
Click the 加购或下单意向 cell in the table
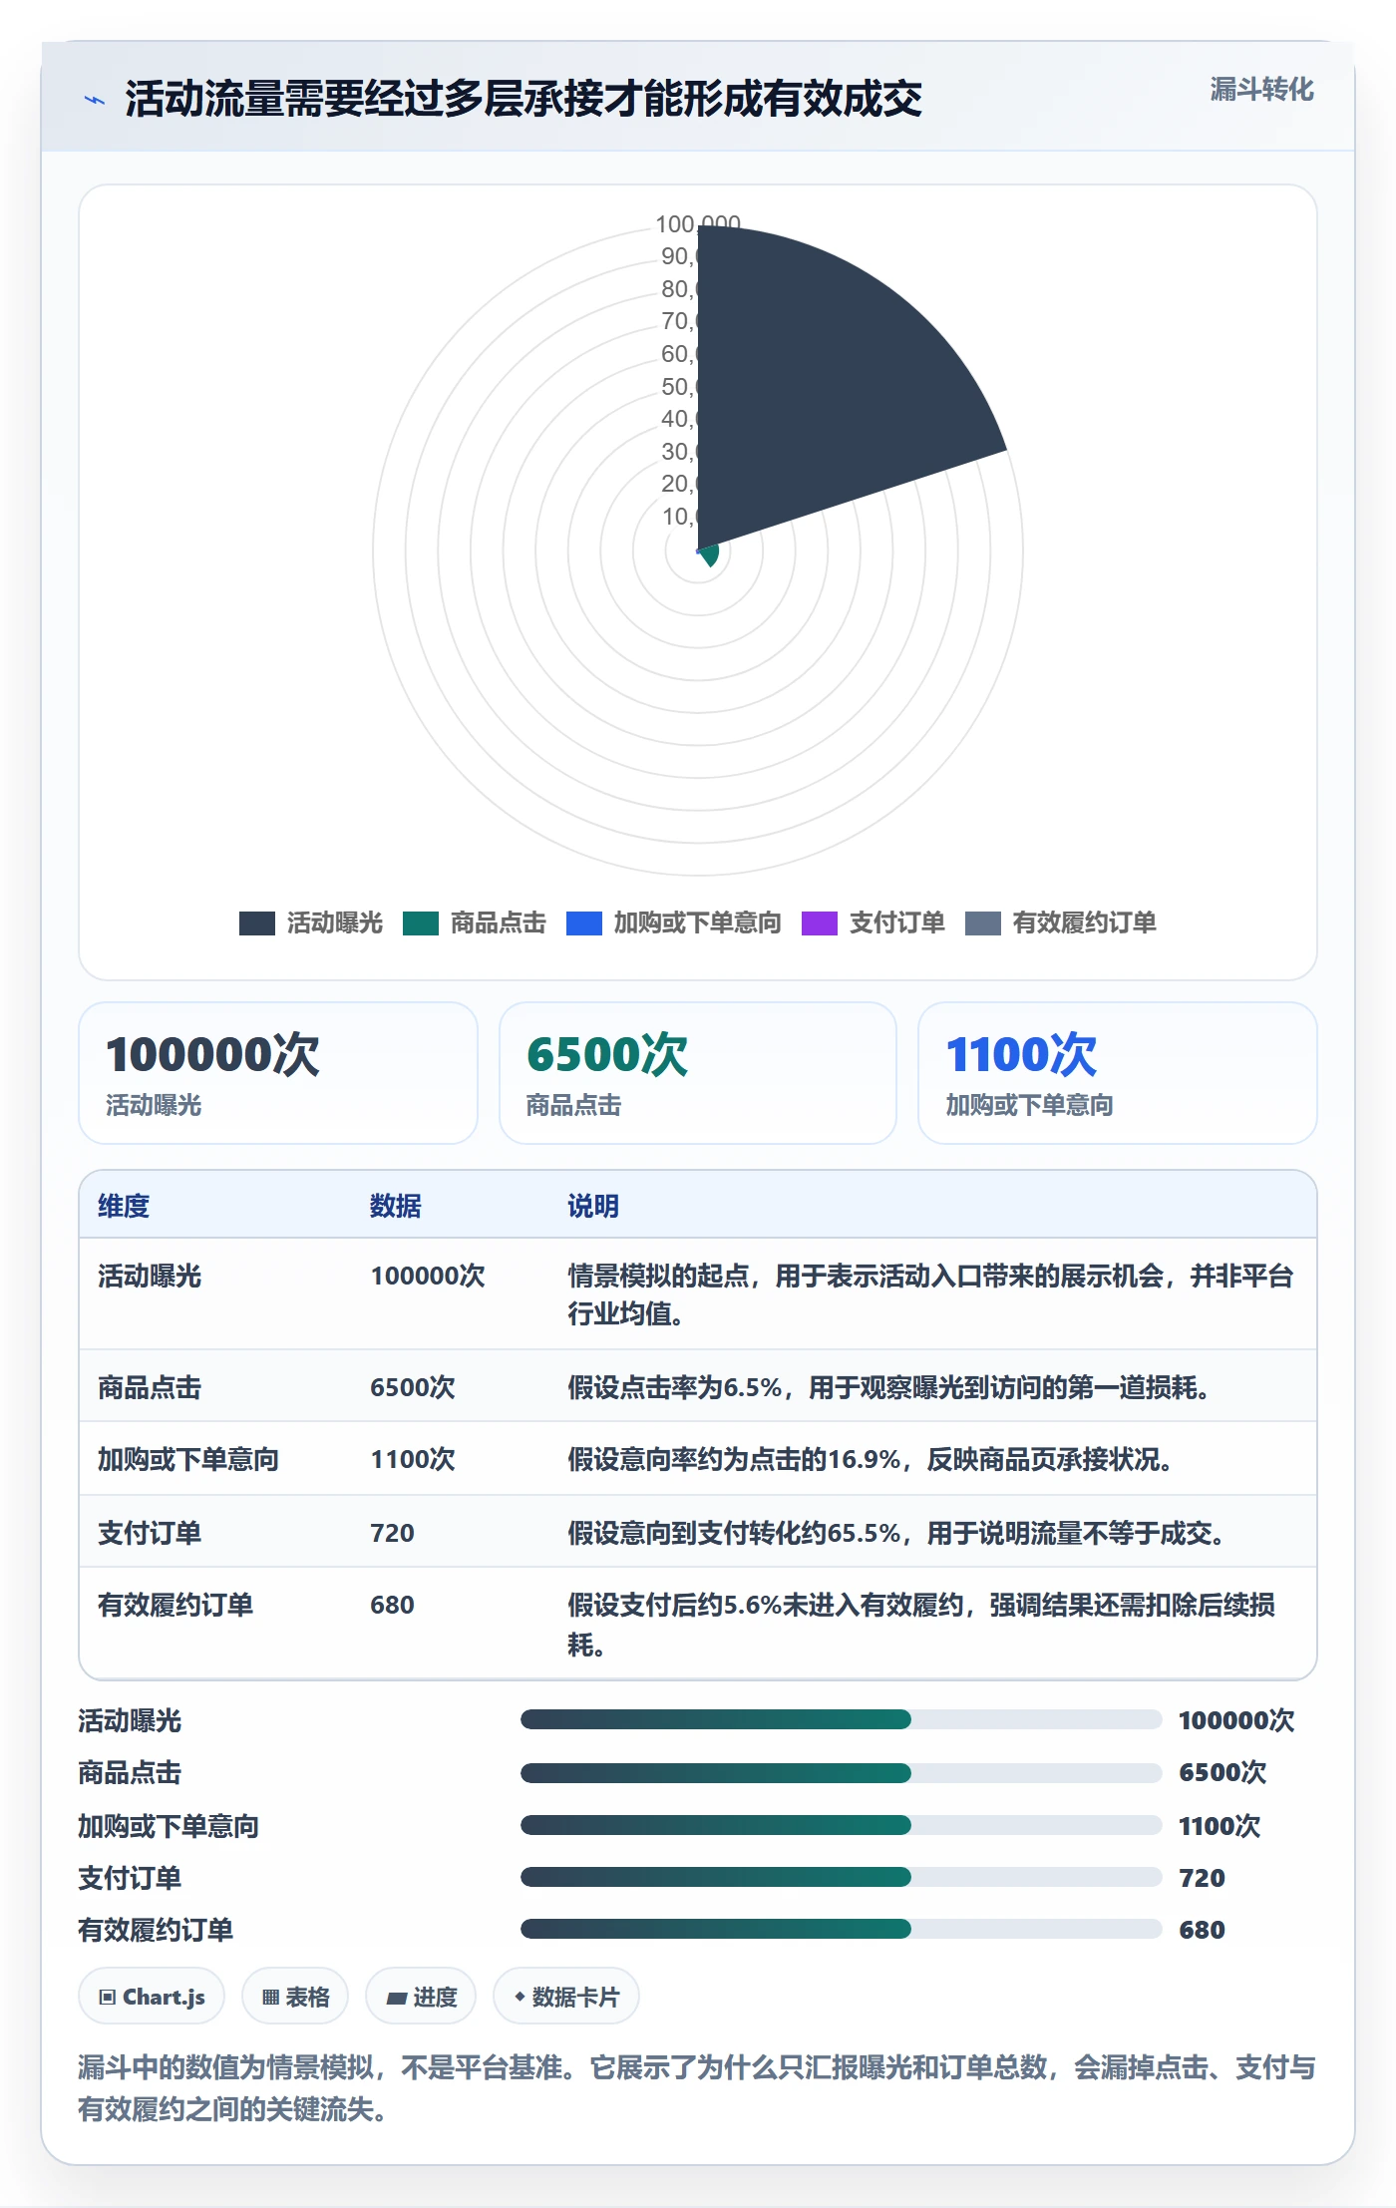(x=188, y=1459)
